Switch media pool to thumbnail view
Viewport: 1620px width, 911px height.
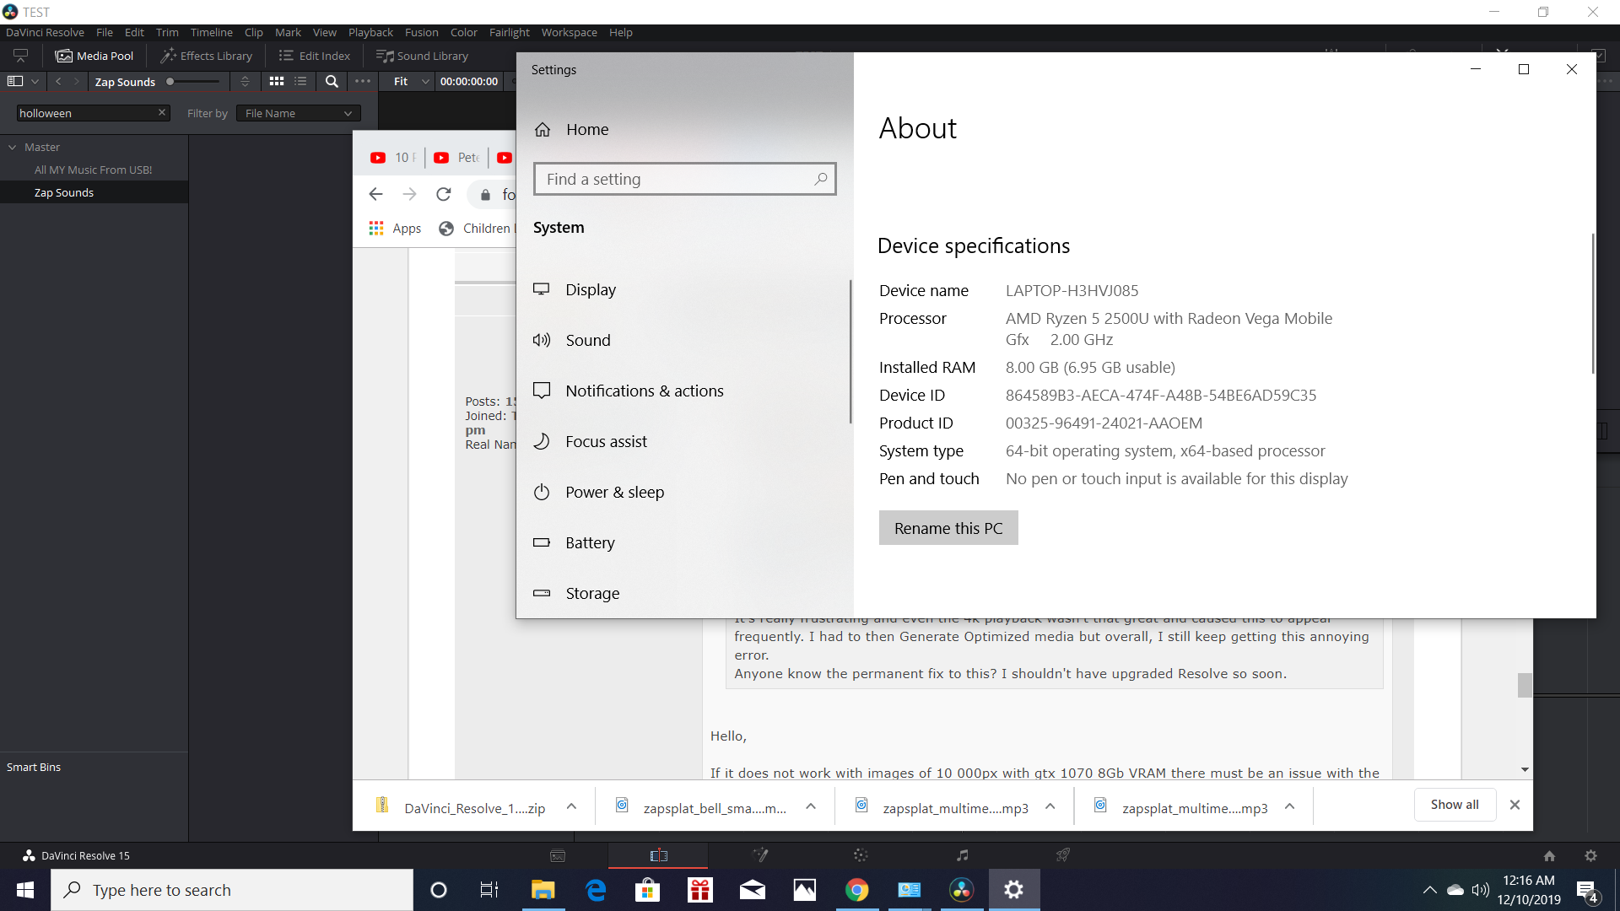click(x=276, y=81)
